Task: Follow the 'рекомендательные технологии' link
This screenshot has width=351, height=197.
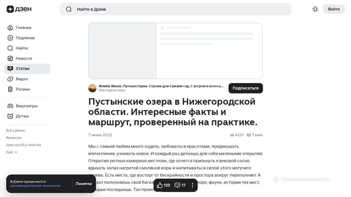Action: click(x=36, y=186)
